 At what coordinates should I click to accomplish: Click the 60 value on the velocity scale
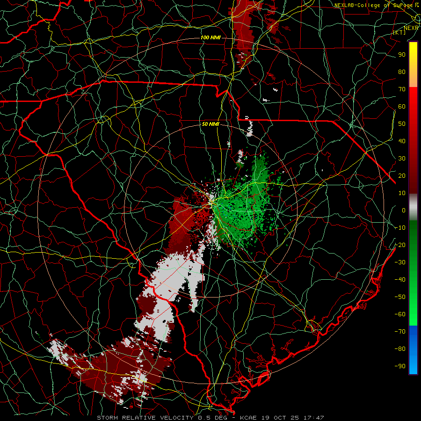(x=402, y=106)
